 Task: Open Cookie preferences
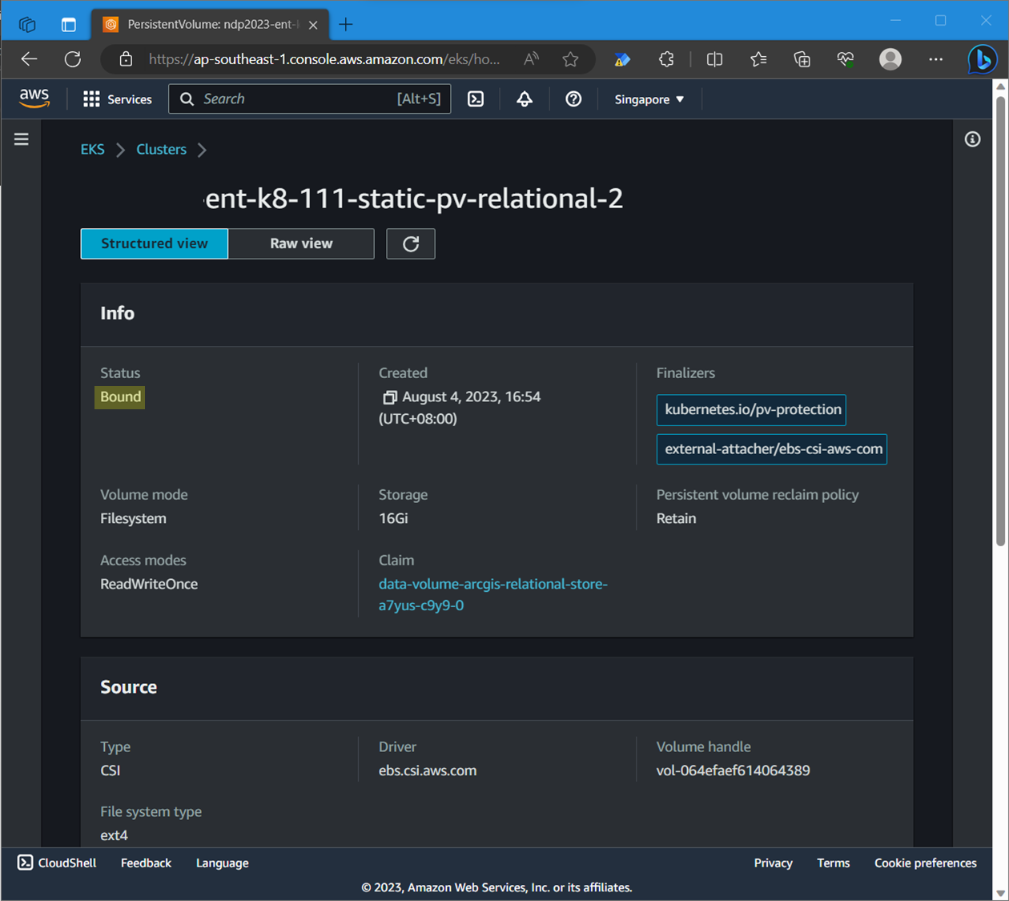point(925,863)
